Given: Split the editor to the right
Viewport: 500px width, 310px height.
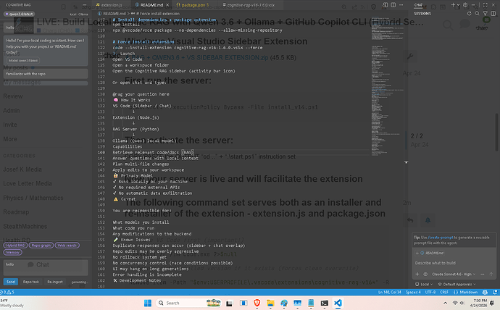Looking at the screenshot, I should pyautogui.click(x=393, y=5).
